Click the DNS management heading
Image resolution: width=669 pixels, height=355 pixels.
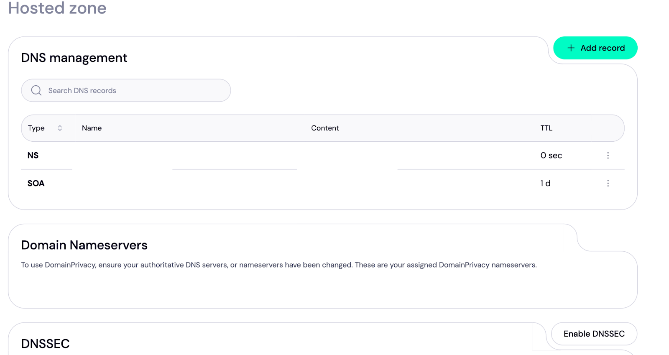74,58
